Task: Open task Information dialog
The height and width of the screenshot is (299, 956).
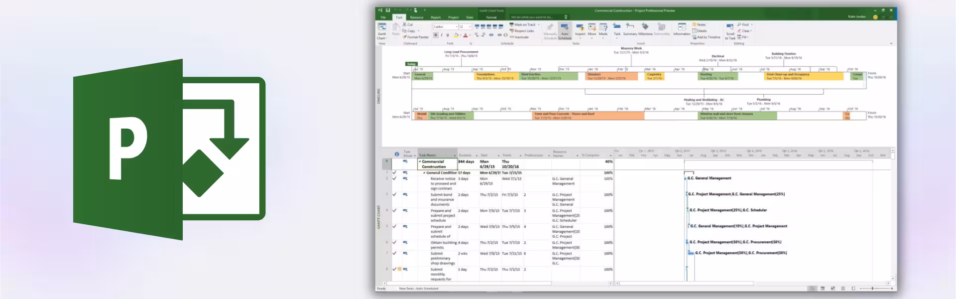Action: point(682,29)
